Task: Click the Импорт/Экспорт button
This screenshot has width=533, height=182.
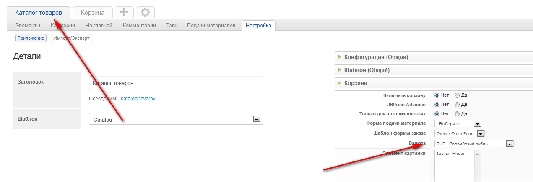Action: click(x=71, y=38)
